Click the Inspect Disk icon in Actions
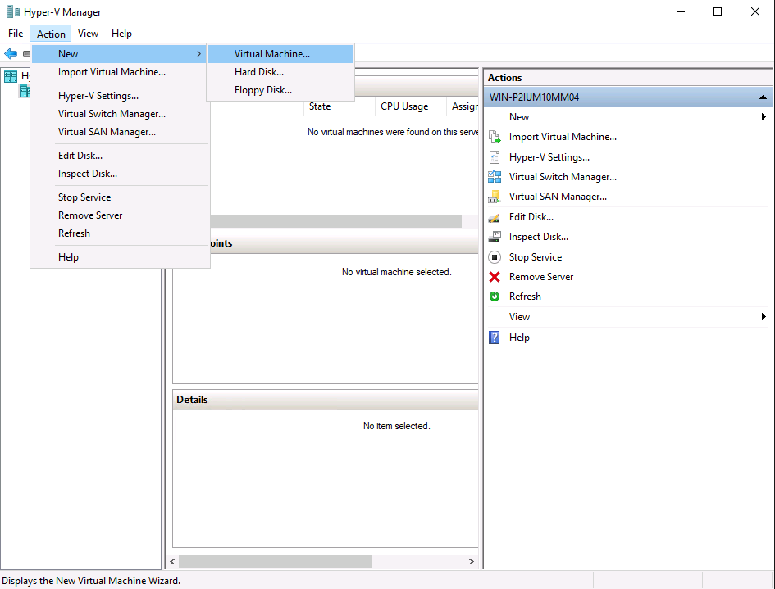Screen dimensions: 775x589 495,237
